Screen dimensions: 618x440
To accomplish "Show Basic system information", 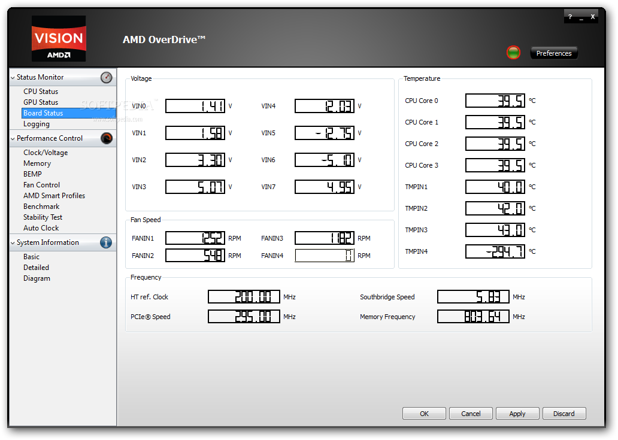I will click(x=31, y=257).
